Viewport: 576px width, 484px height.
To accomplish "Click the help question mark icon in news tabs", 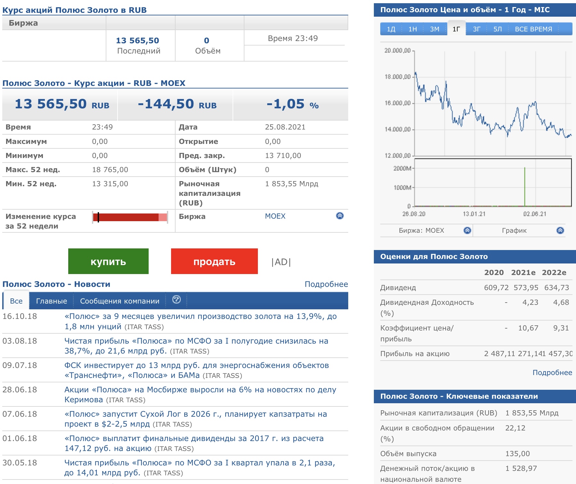I will (x=176, y=300).
